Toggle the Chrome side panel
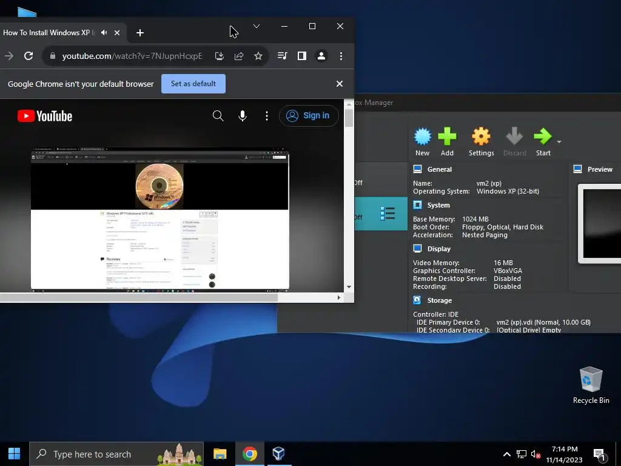The height and width of the screenshot is (466, 621). [302, 56]
